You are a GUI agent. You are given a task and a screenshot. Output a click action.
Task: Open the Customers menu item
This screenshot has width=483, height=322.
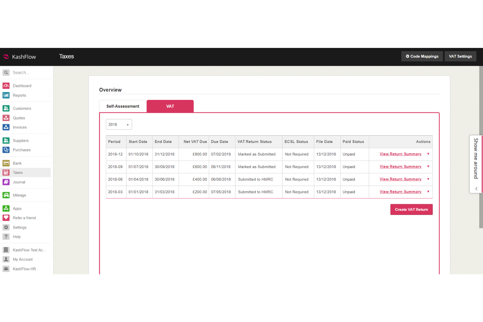click(22, 108)
